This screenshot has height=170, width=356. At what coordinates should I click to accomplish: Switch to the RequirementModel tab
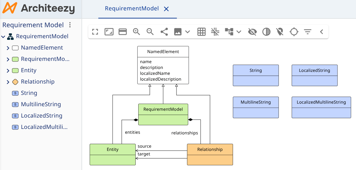tap(132, 9)
